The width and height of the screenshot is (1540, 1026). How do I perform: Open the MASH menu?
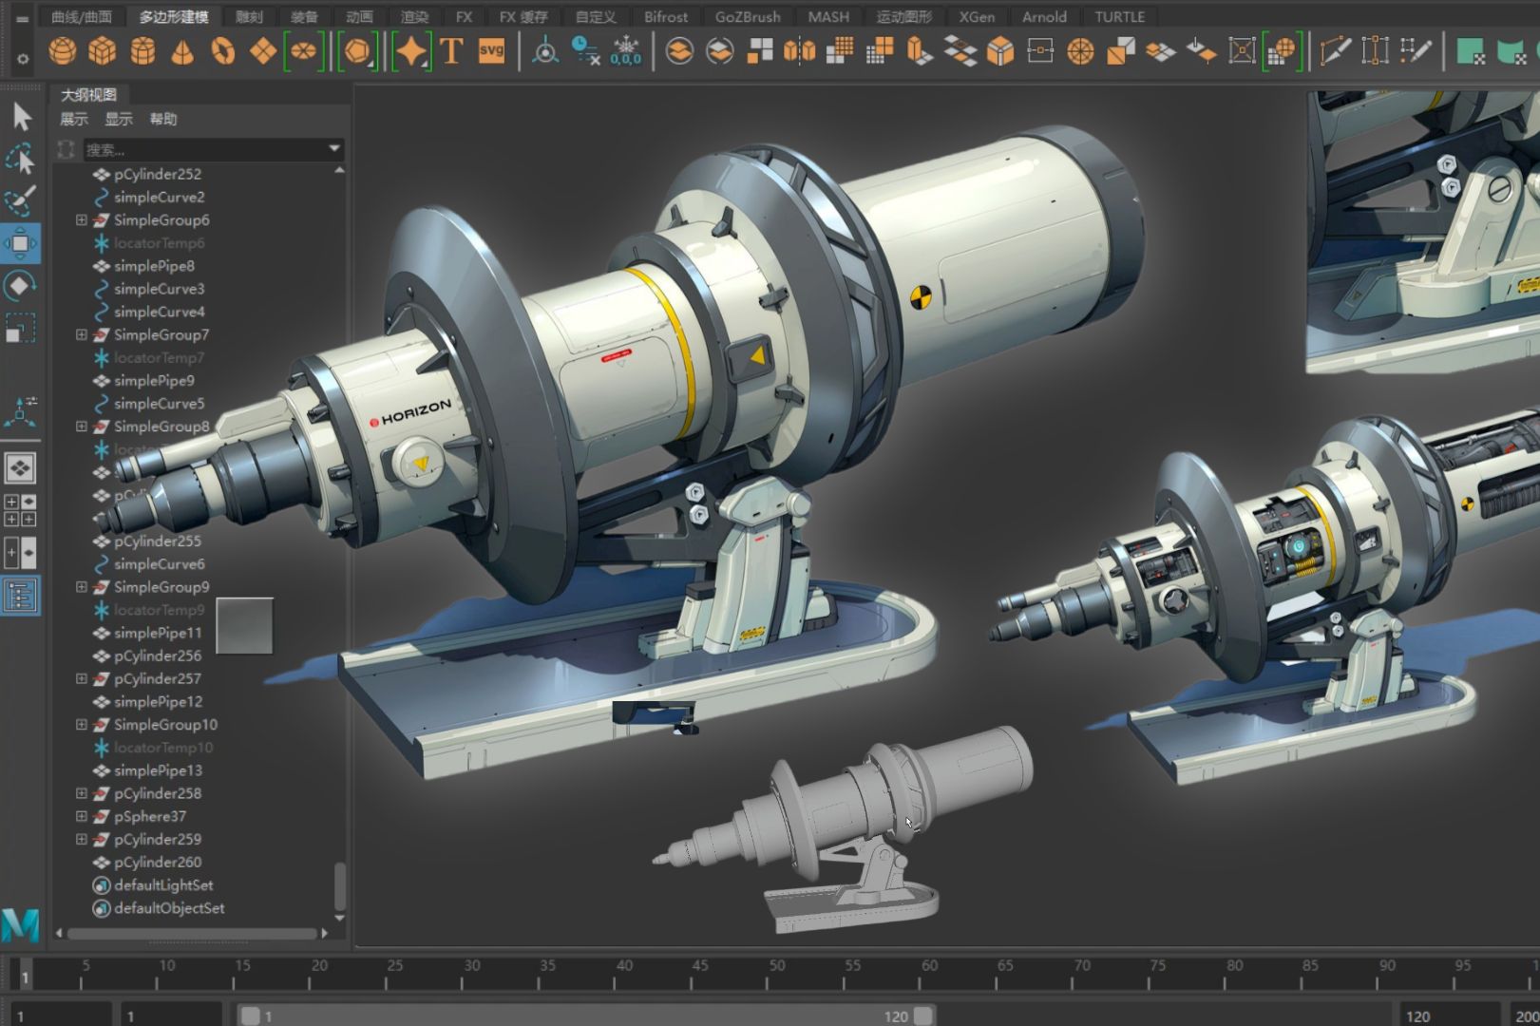(x=827, y=16)
